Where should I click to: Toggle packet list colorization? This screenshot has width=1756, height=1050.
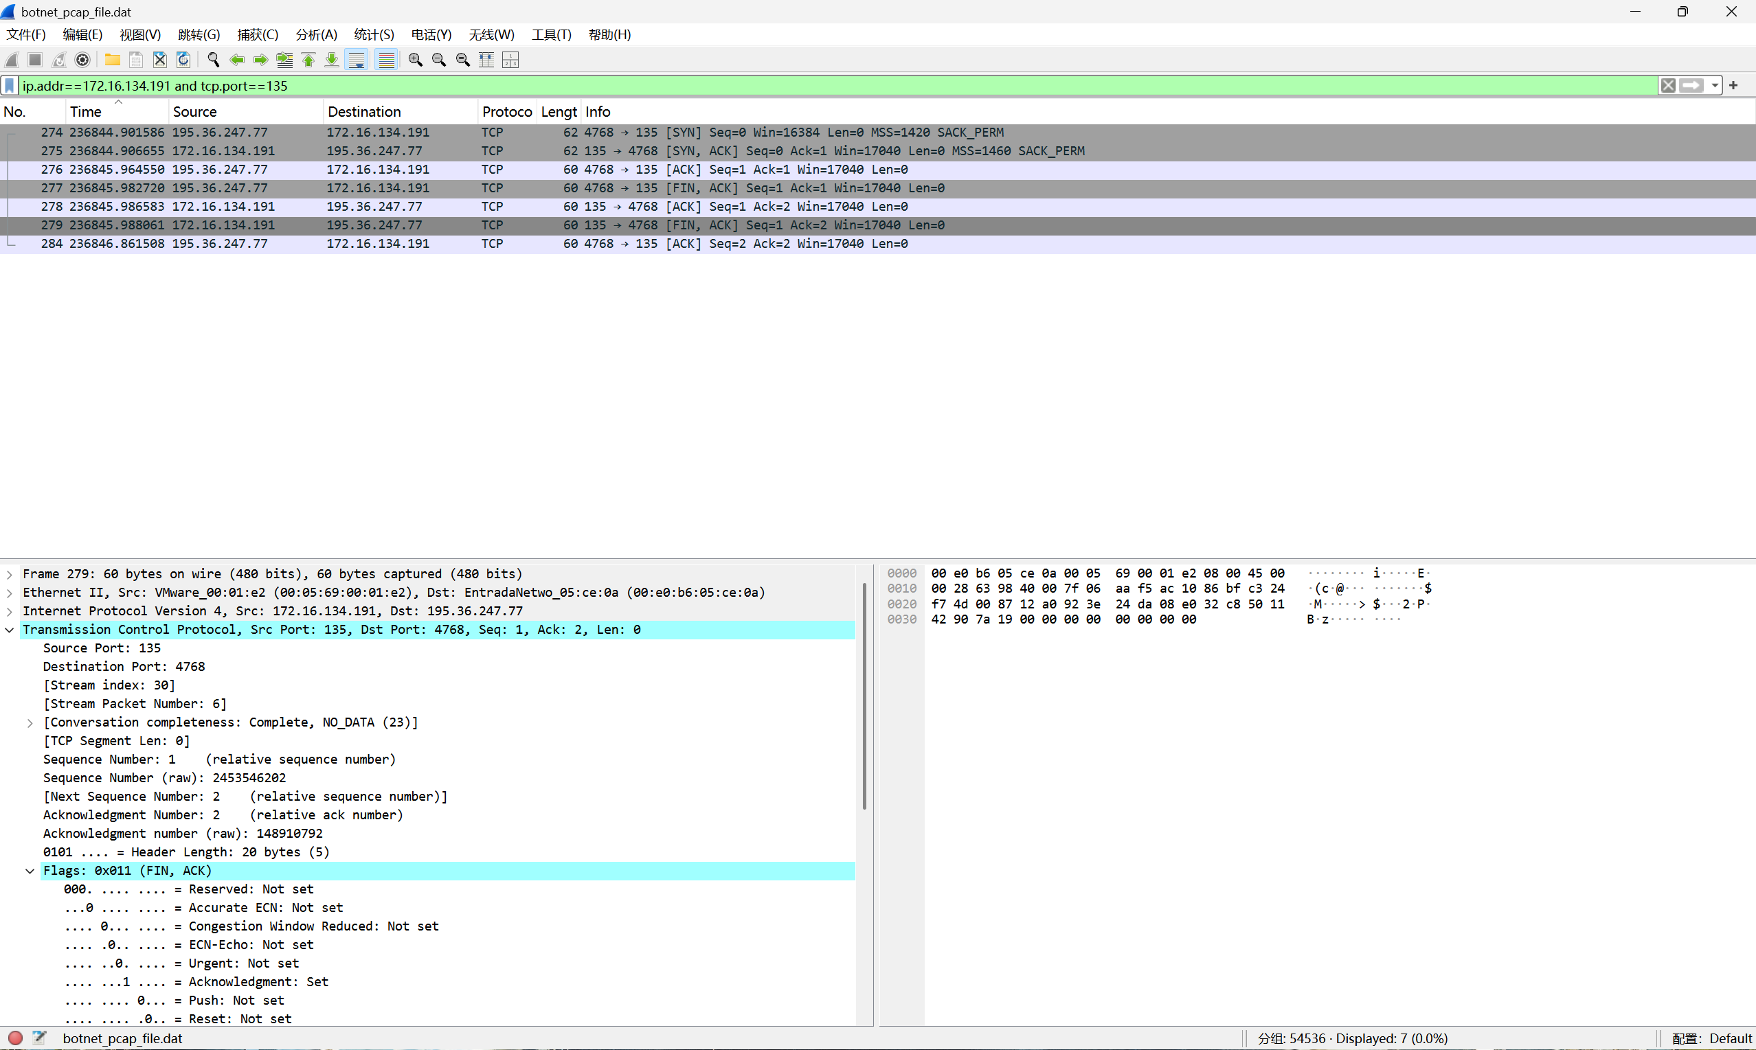387,60
